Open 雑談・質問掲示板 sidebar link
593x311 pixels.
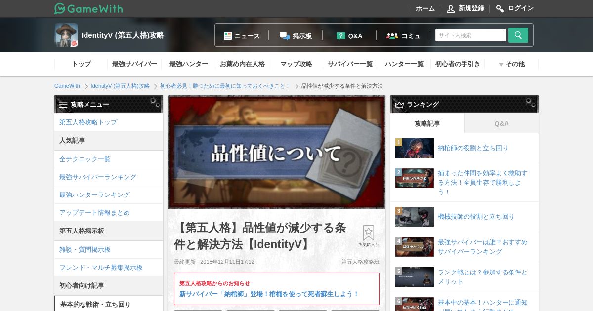click(x=85, y=249)
